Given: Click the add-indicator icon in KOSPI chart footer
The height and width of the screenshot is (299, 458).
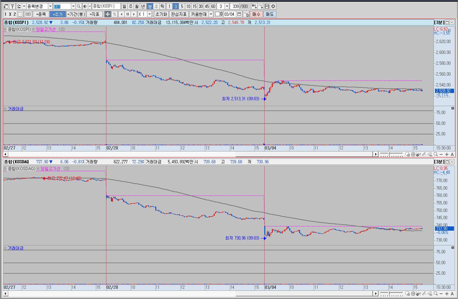Looking at the screenshot, I should click(419, 154).
